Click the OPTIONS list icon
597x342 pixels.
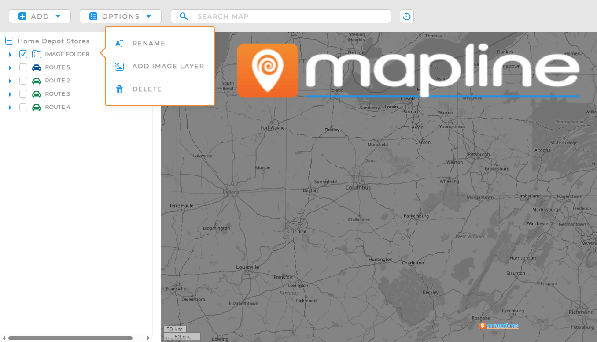93,16
